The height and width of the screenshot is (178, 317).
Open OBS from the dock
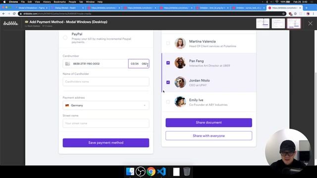[x=141, y=172]
